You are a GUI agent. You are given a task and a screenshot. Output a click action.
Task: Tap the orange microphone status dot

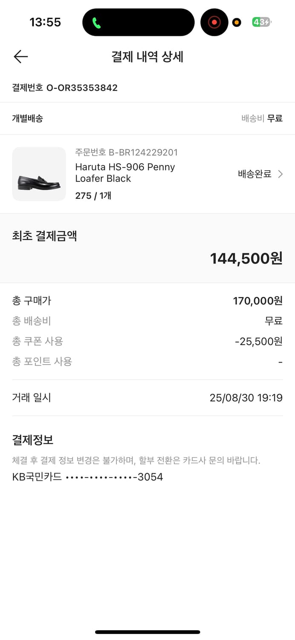[236, 22]
